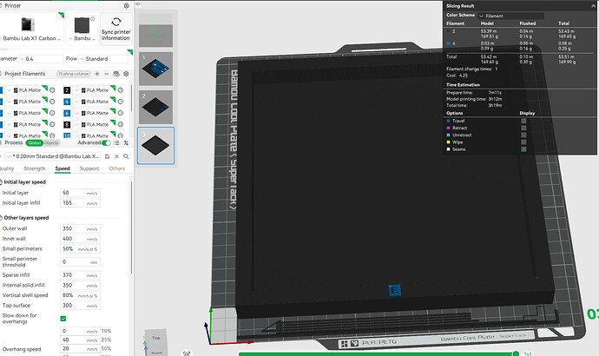
Task: Enable Retract display checkbox
Action: coord(523,128)
